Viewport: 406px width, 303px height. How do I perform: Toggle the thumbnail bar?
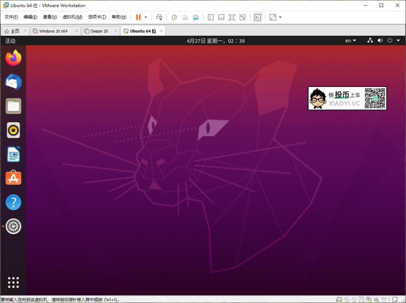pos(221,17)
